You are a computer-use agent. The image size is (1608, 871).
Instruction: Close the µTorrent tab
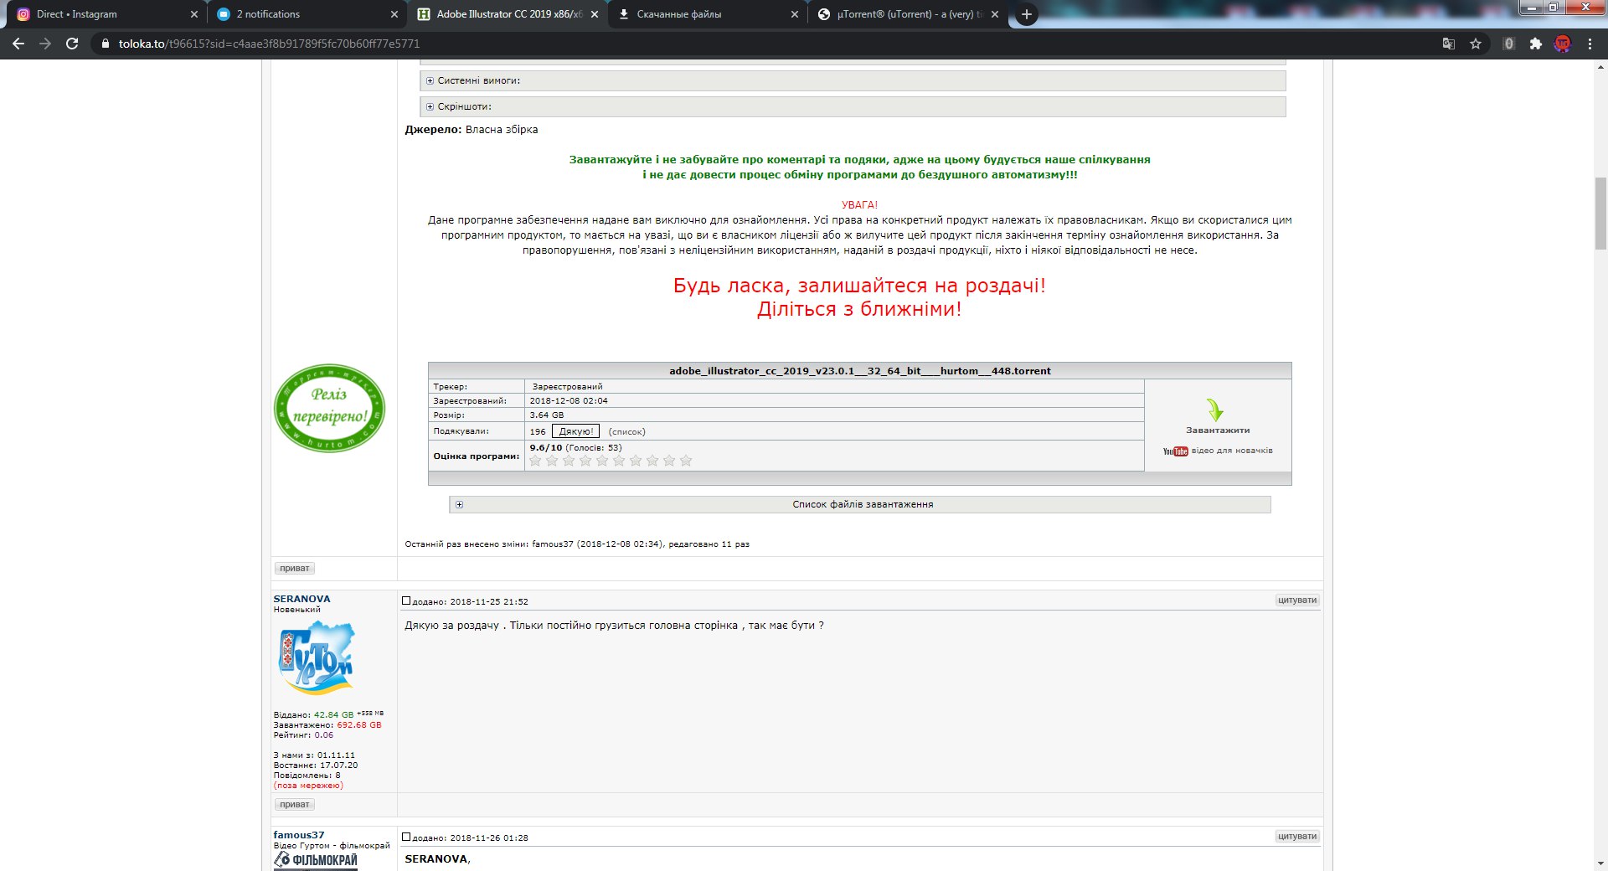click(995, 14)
